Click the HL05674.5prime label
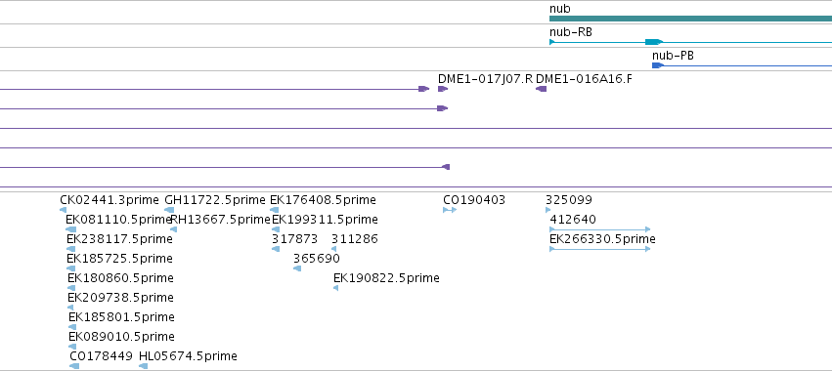 (188, 356)
